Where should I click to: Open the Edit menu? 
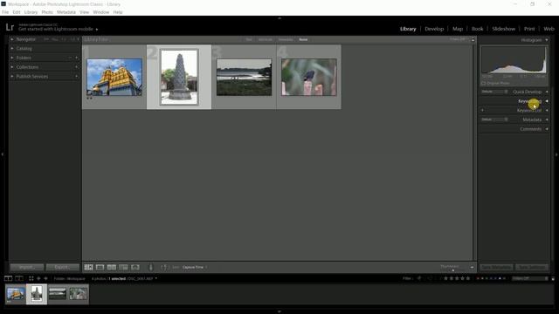coord(17,12)
